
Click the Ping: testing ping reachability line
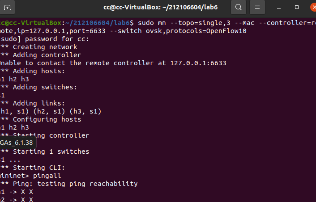pos(75,184)
